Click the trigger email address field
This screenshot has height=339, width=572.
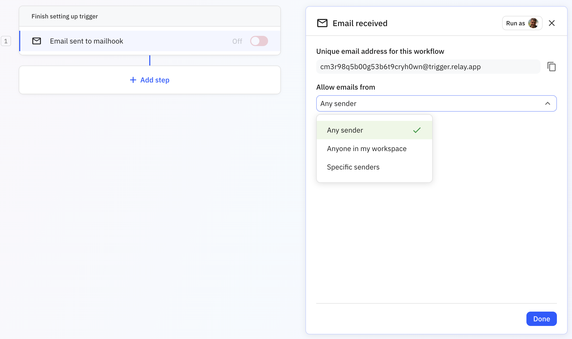[x=428, y=67]
